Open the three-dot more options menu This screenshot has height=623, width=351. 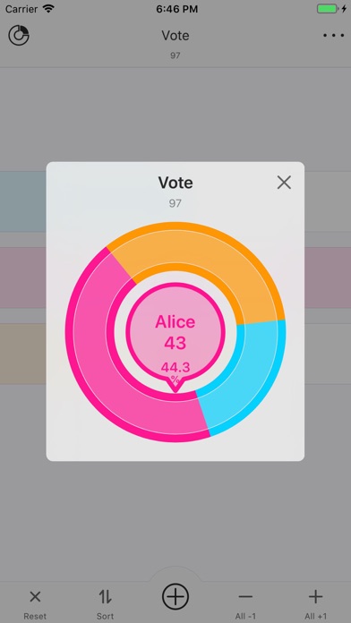coord(333,36)
